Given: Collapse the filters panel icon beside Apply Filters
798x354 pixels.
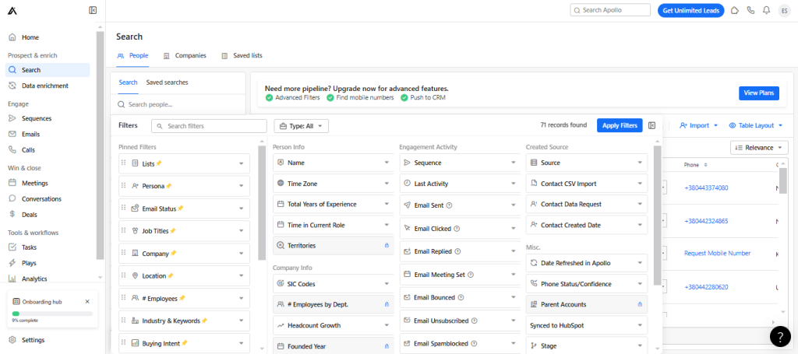Looking at the screenshot, I should click(x=652, y=125).
